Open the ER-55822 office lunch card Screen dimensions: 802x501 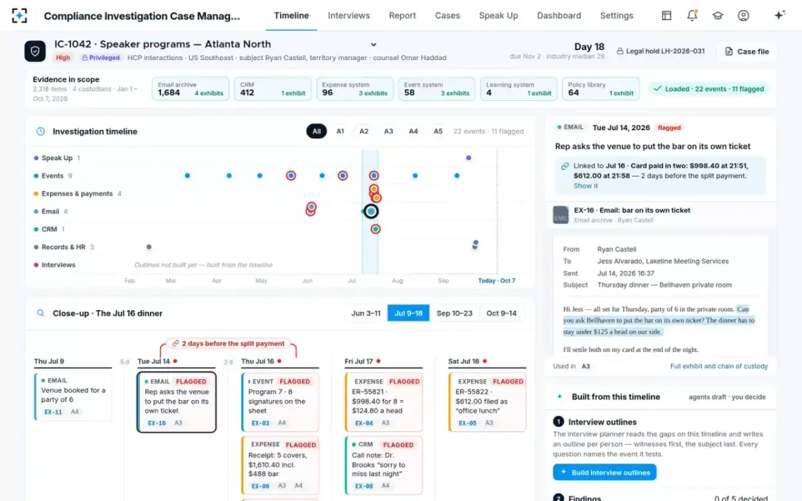pos(487,401)
